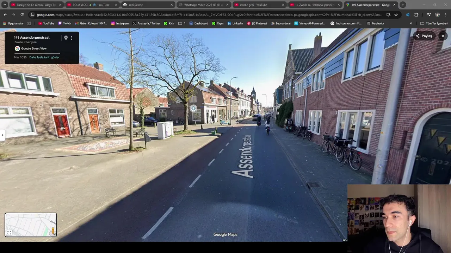Open Dashboard bookmark
Viewport: 451px width, 253px height.
(x=199, y=23)
